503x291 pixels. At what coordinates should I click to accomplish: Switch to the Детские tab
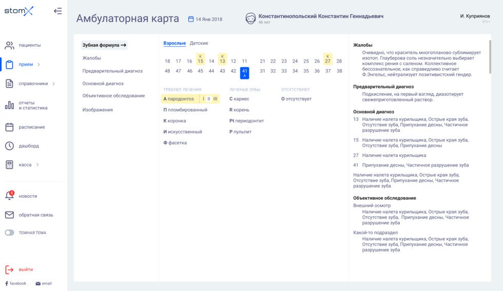point(199,43)
